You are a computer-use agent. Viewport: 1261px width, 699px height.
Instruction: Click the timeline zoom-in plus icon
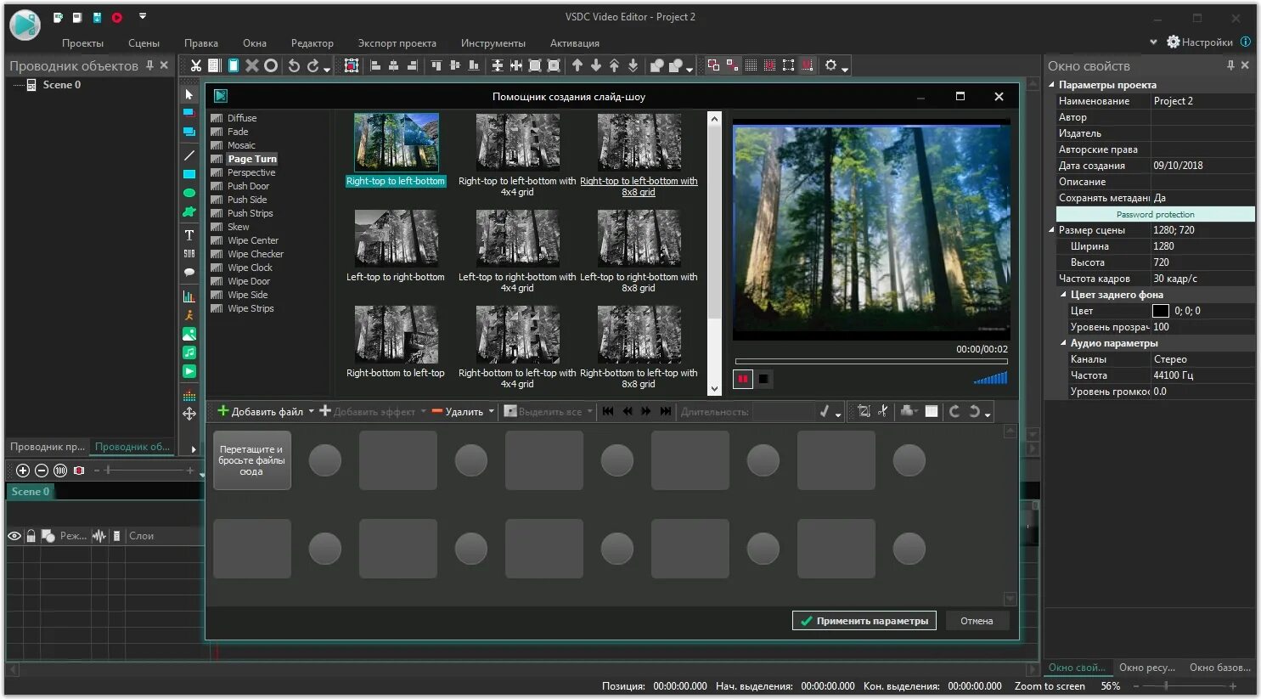click(x=23, y=471)
